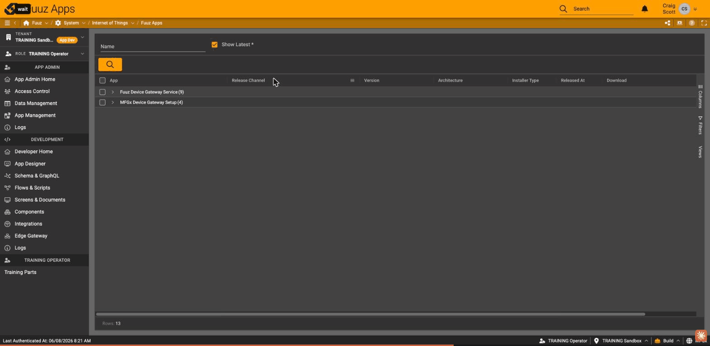Focus the Name filter input field
Viewport: 710px width, 346px height.
point(153,46)
